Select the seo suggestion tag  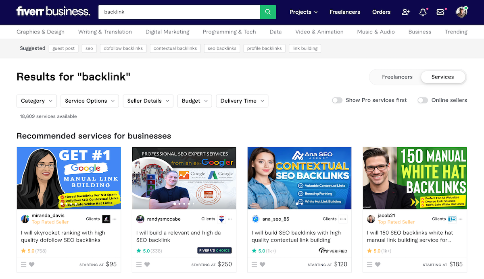pyautogui.click(x=89, y=48)
